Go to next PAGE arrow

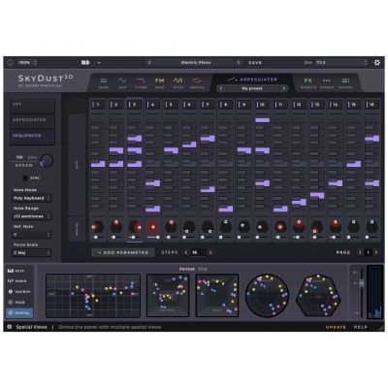(376, 252)
